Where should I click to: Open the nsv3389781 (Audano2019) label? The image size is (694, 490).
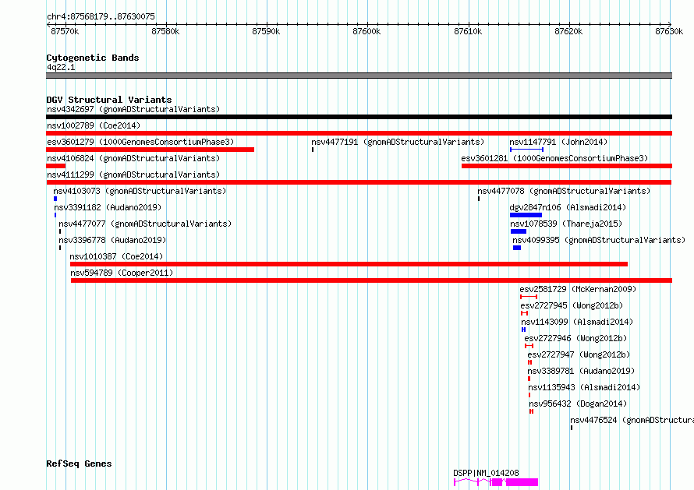(x=581, y=371)
